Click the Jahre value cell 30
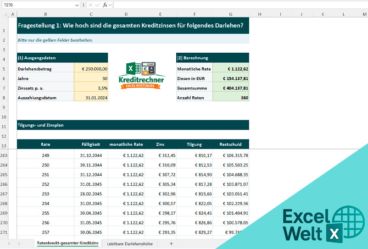 (91, 77)
